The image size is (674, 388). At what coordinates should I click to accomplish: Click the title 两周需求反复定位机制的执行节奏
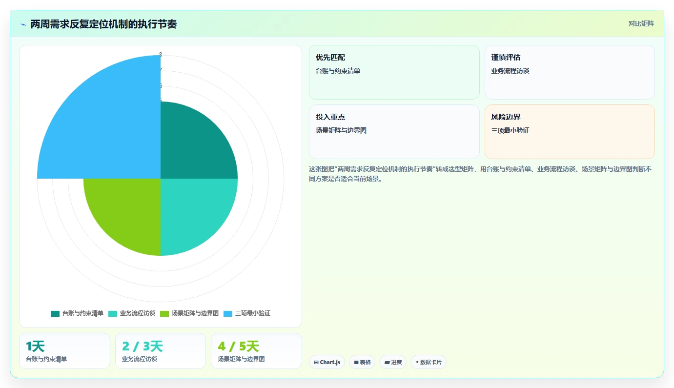pyautogui.click(x=103, y=24)
